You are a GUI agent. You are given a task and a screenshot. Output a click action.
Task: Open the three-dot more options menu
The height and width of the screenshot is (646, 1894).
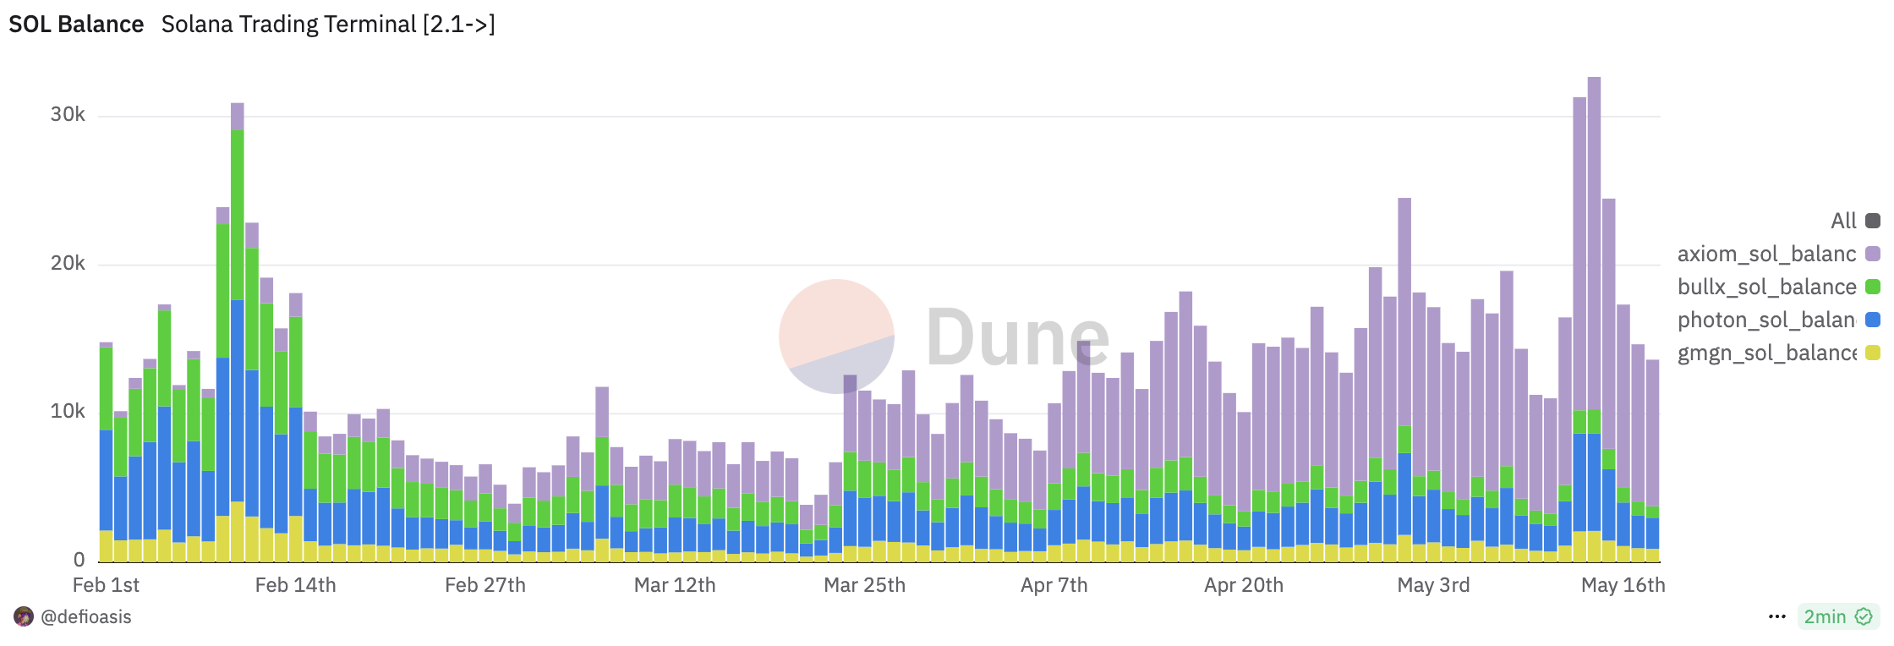(1776, 616)
